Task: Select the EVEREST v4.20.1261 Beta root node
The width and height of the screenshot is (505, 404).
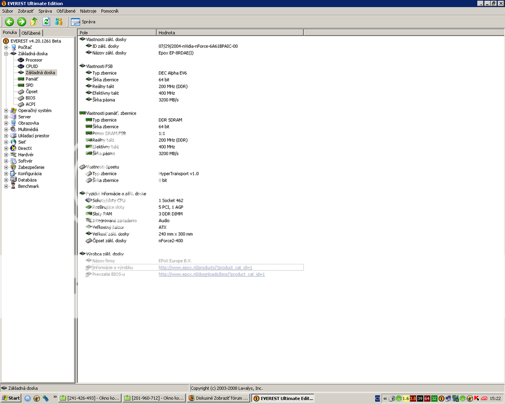Action: click(36, 41)
